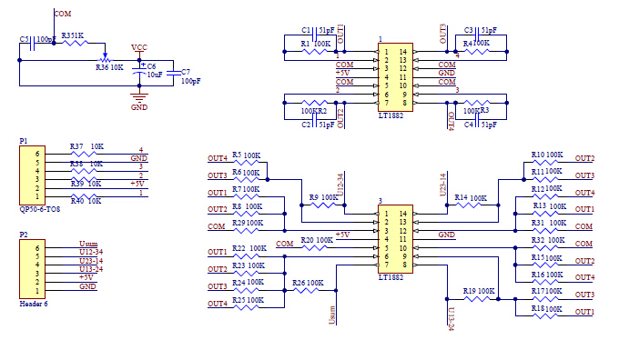Select resistor R19 100K
The image size is (619, 340).
coord(476,298)
